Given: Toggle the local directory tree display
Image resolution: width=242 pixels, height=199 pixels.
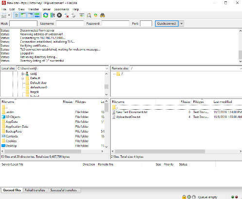Looking at the screenshot, I should [x=23, y=16].
